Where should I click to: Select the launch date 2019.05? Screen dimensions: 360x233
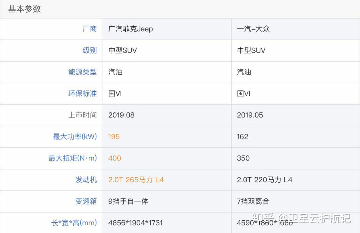(250, 115)
